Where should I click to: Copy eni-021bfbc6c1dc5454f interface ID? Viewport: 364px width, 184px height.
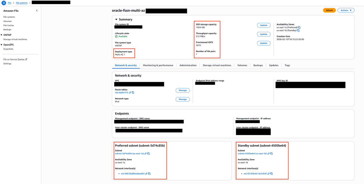pos(271,174)
